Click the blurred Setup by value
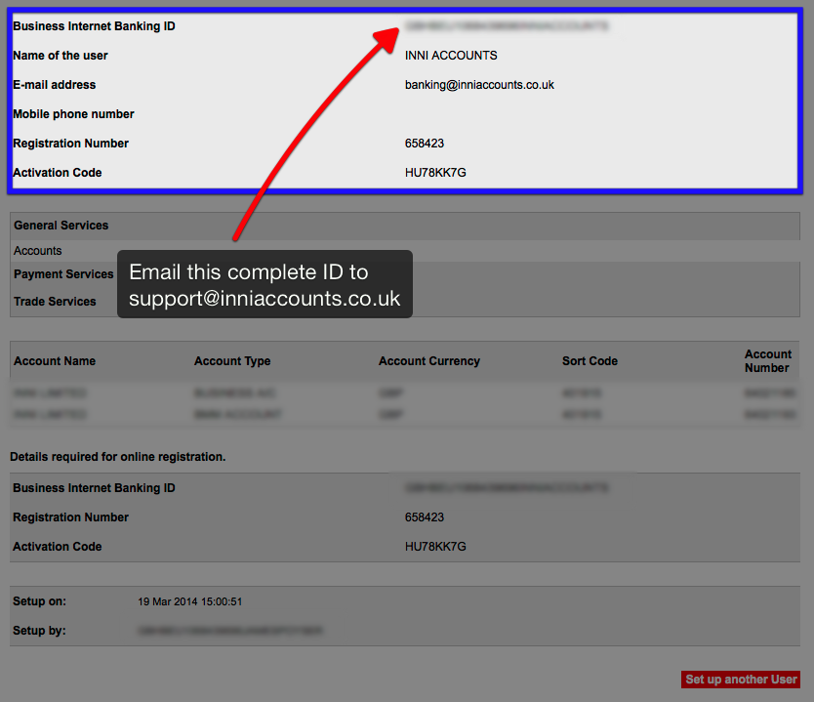Screen dimensions: 814x702 (x=230, y=631)
